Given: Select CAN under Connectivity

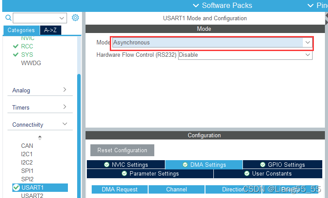Looking at the screenshot, I should click(27, 146).
